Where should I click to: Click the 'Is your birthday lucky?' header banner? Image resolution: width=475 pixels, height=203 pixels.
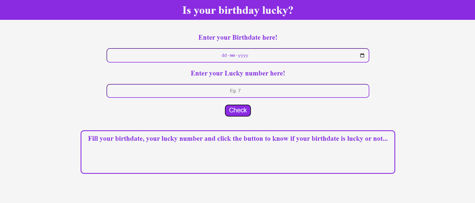pos(237,10)
